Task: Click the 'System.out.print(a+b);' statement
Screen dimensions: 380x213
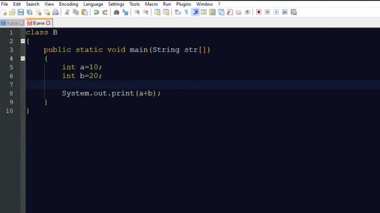Action: (x=111, y=93)
